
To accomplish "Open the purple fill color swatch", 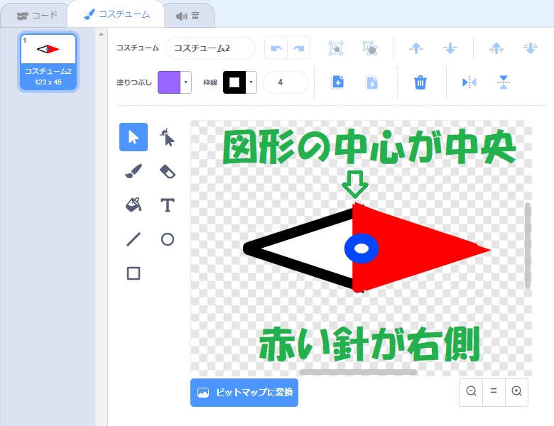I will pos(169,82).
